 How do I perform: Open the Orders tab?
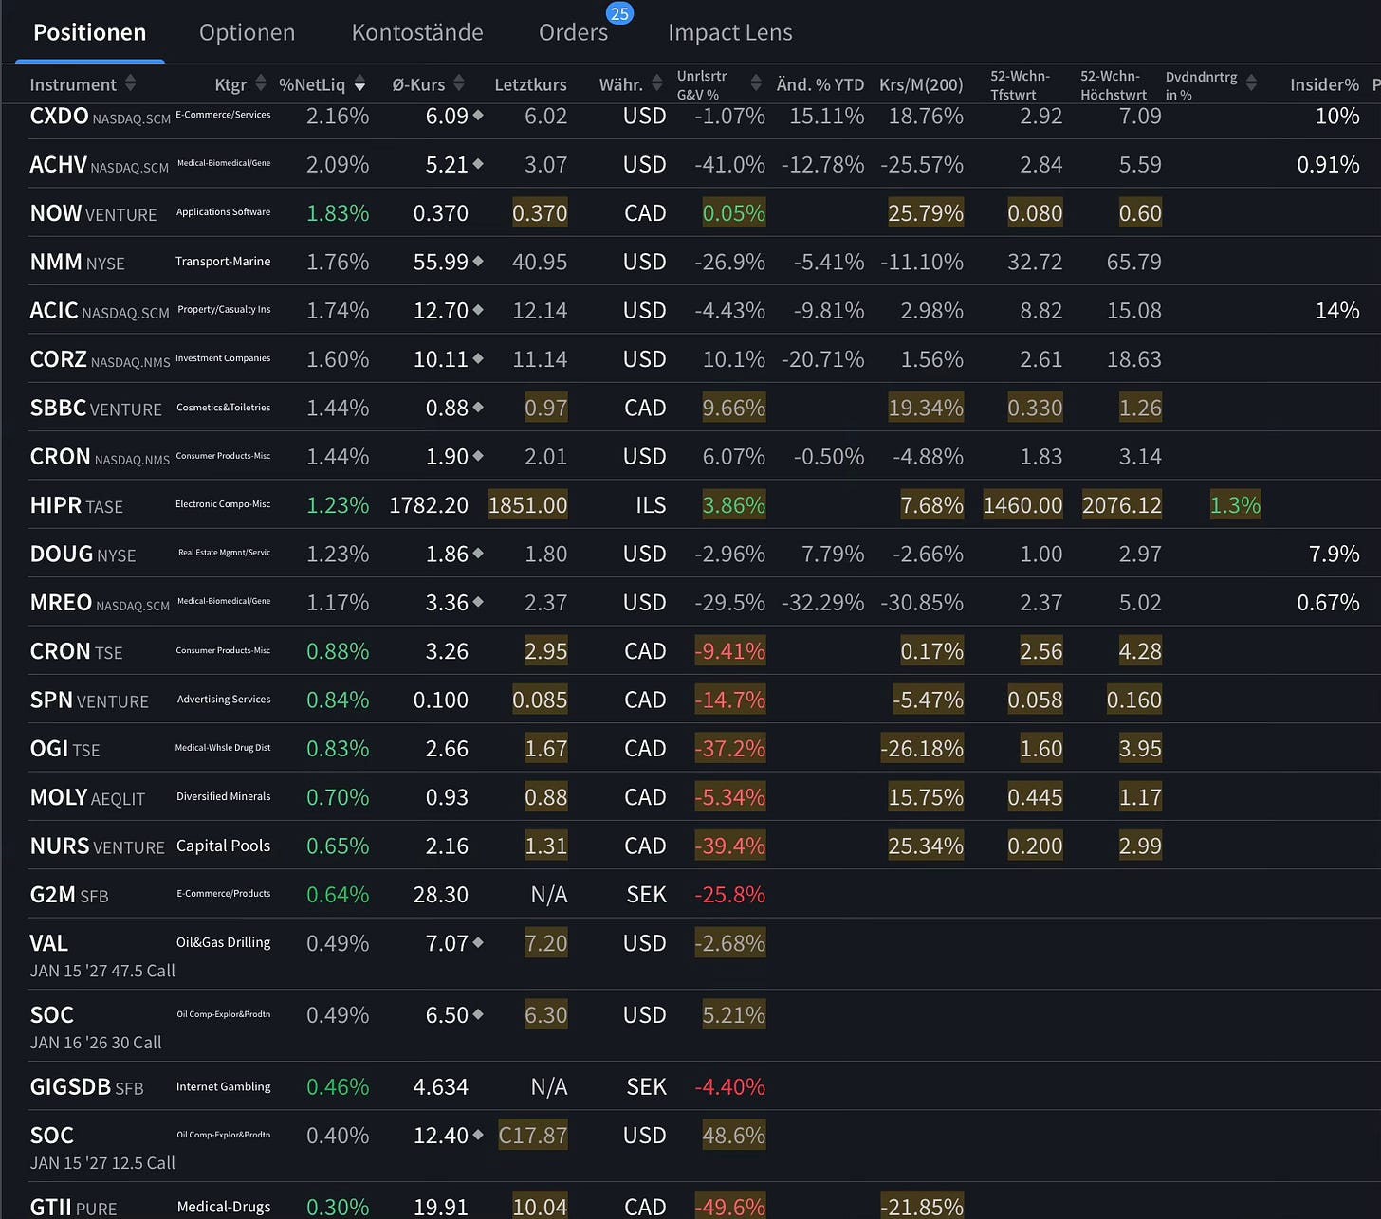(x=573, y=32)
